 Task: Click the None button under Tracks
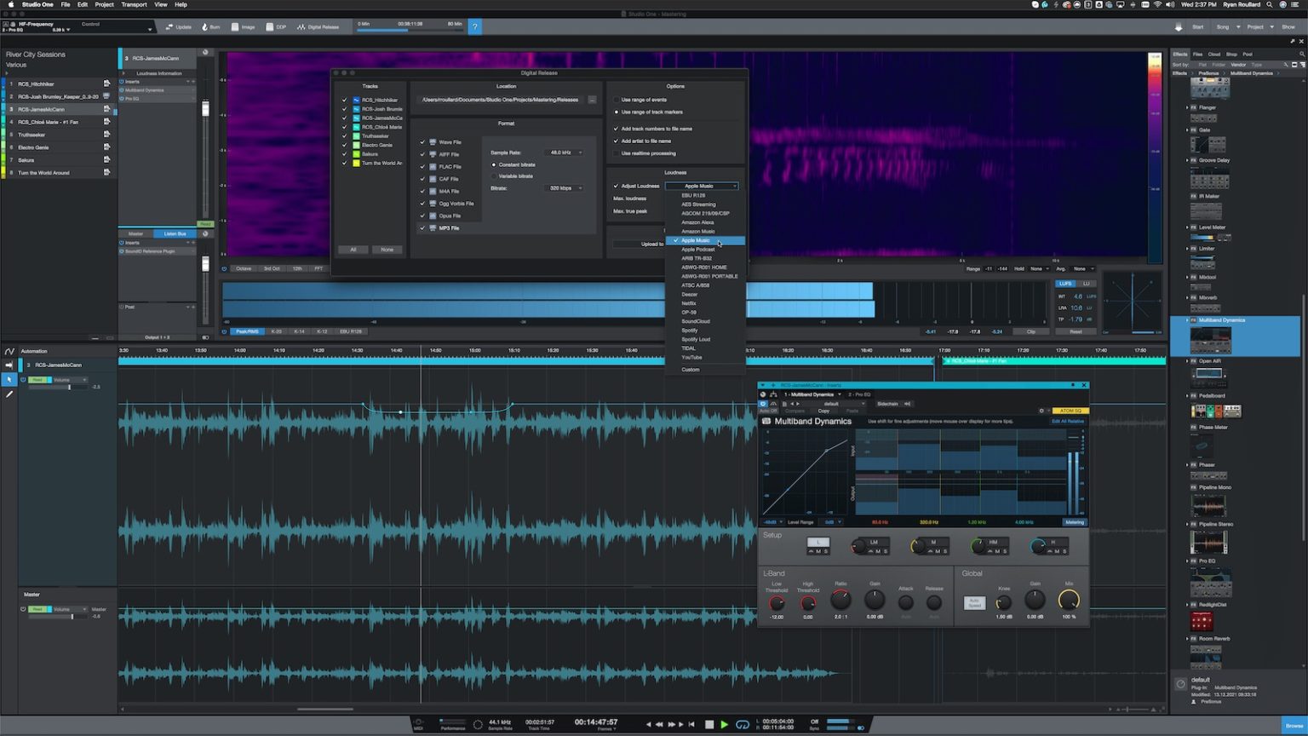click(387, 250)
